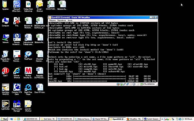This screenshot has width=194, height=121.
Task: Select the Instructivo de Trabajo Word icon
Action: point(28,39)
